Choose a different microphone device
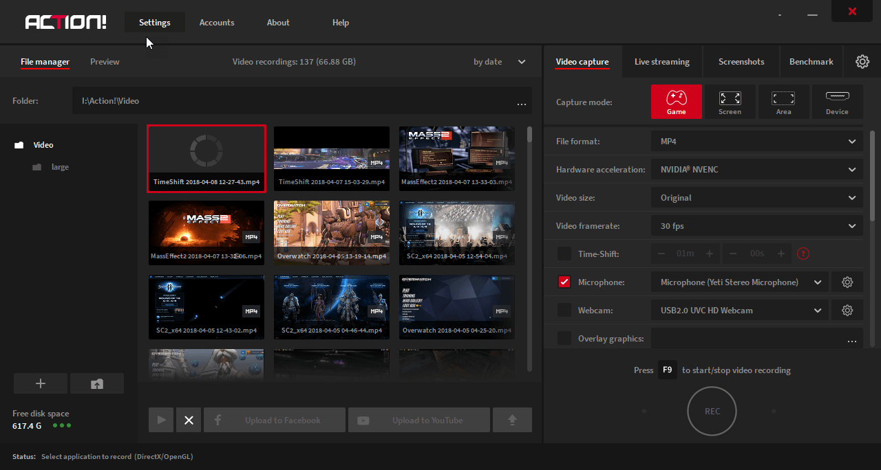This screenshot has width=881, height=470. (739, 282)
